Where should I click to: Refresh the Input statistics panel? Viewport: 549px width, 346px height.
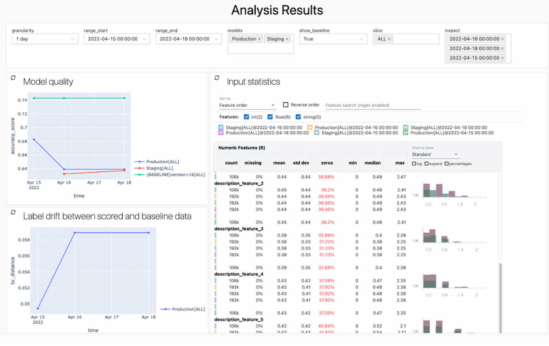point(217,78)
